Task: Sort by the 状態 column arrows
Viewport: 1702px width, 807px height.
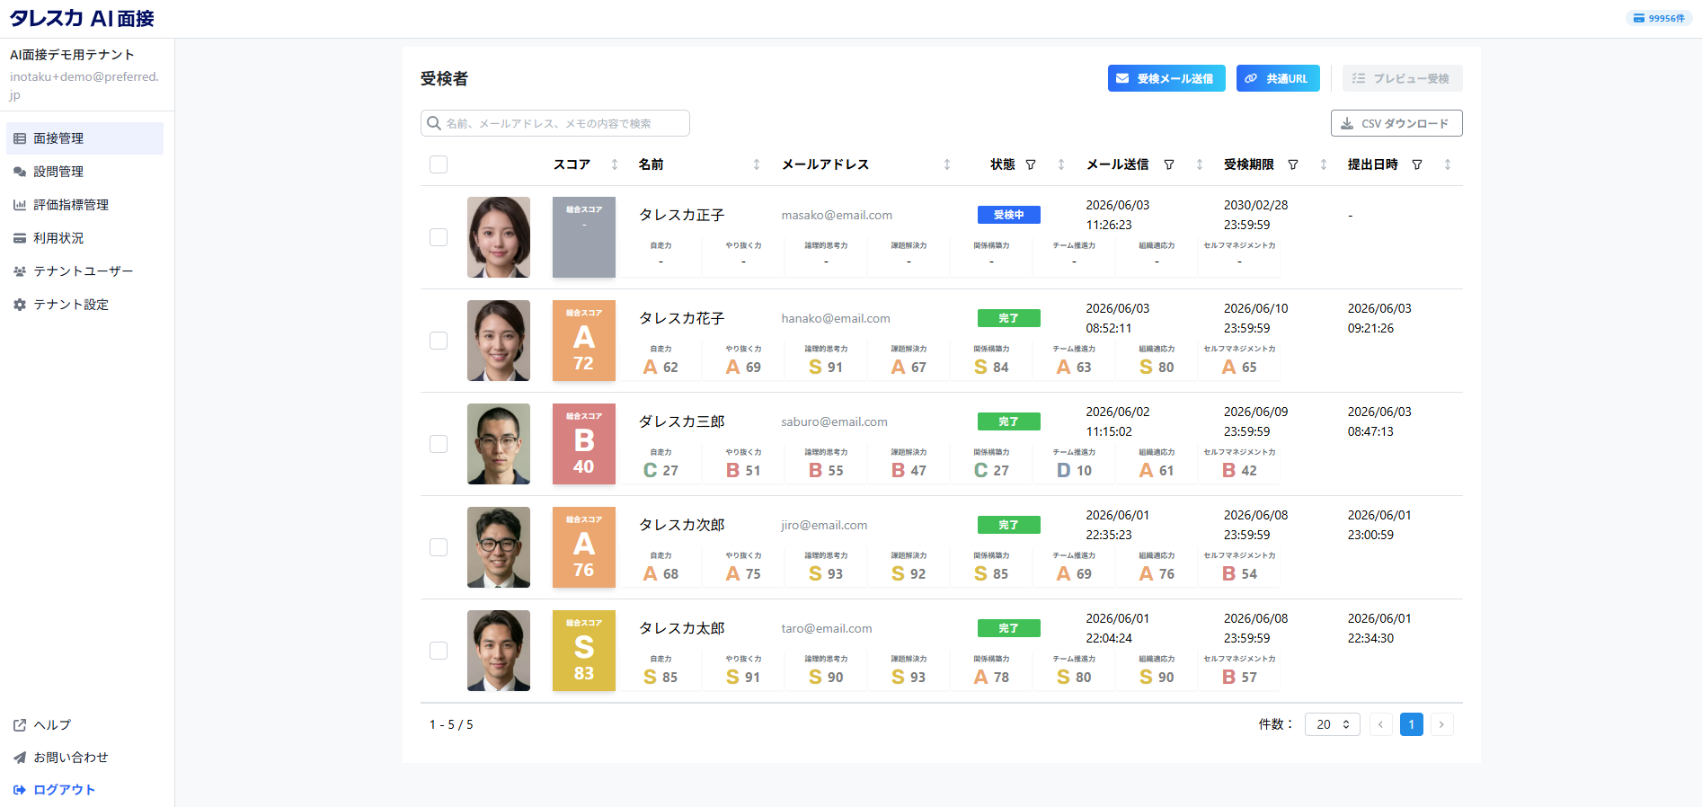Action: pos(1061,164)
